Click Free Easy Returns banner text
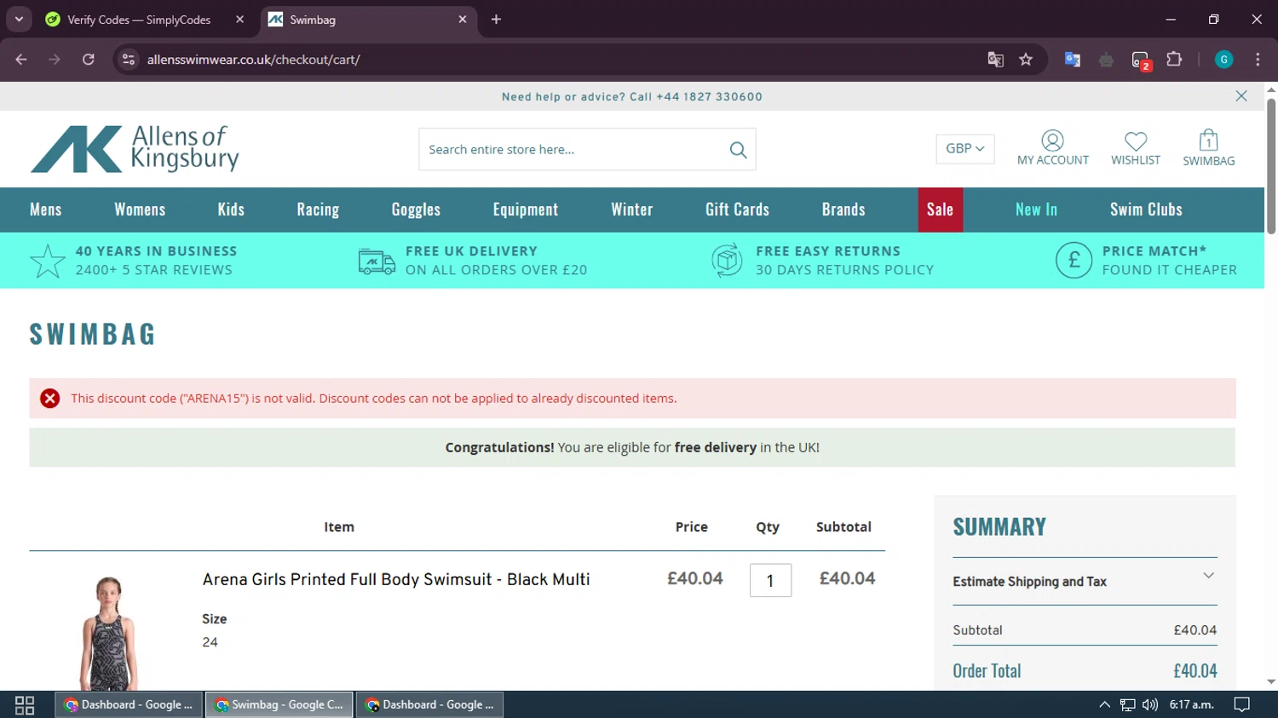 (828, 251)
